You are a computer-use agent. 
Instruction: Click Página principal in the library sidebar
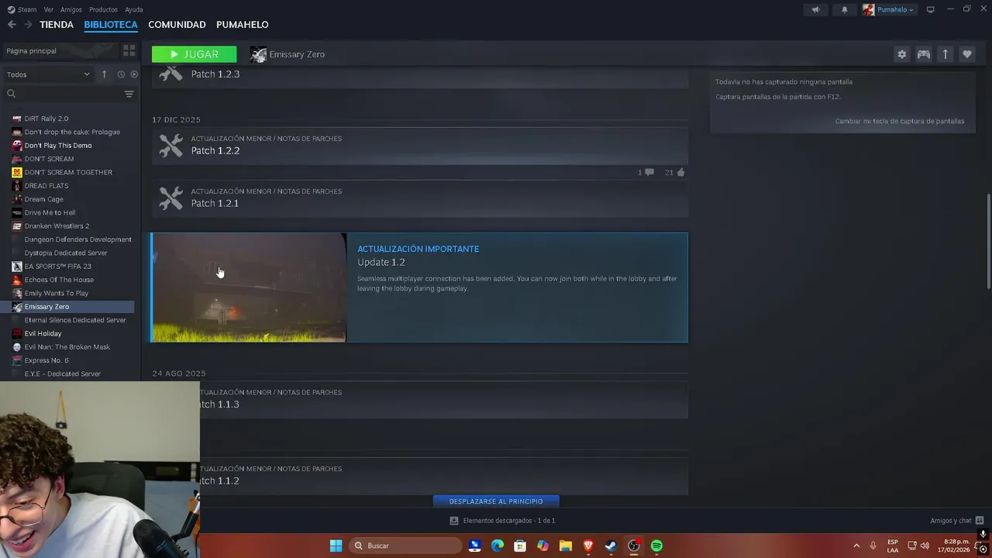coord(31,51)
